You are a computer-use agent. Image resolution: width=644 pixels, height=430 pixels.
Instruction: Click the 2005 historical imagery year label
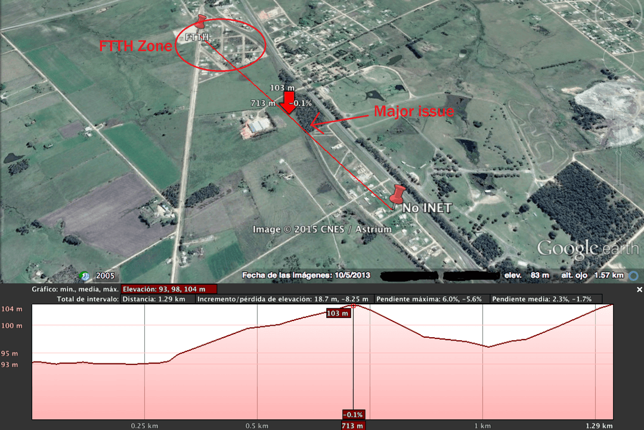click(x=105, y=276)
